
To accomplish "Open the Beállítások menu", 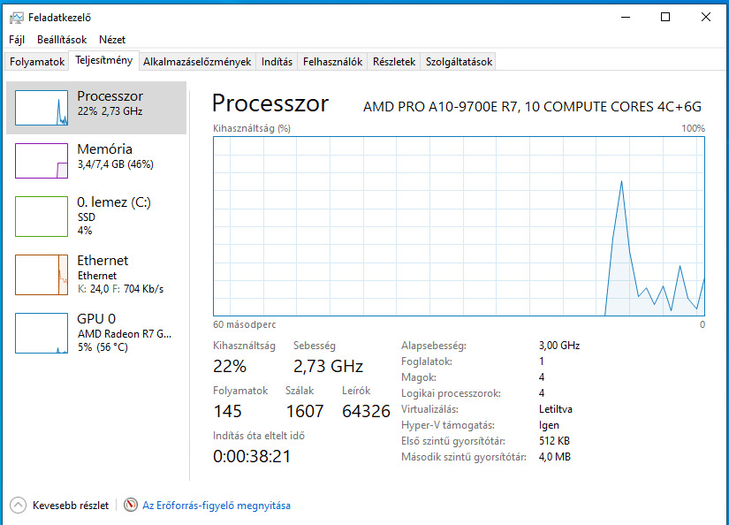I will pos(62,40).
